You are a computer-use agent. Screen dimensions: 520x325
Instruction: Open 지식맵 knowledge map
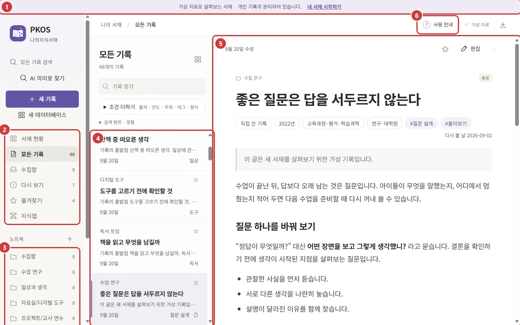(42, 216)
